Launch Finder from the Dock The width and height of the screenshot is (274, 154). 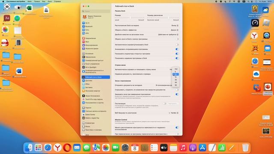(28, 148)
